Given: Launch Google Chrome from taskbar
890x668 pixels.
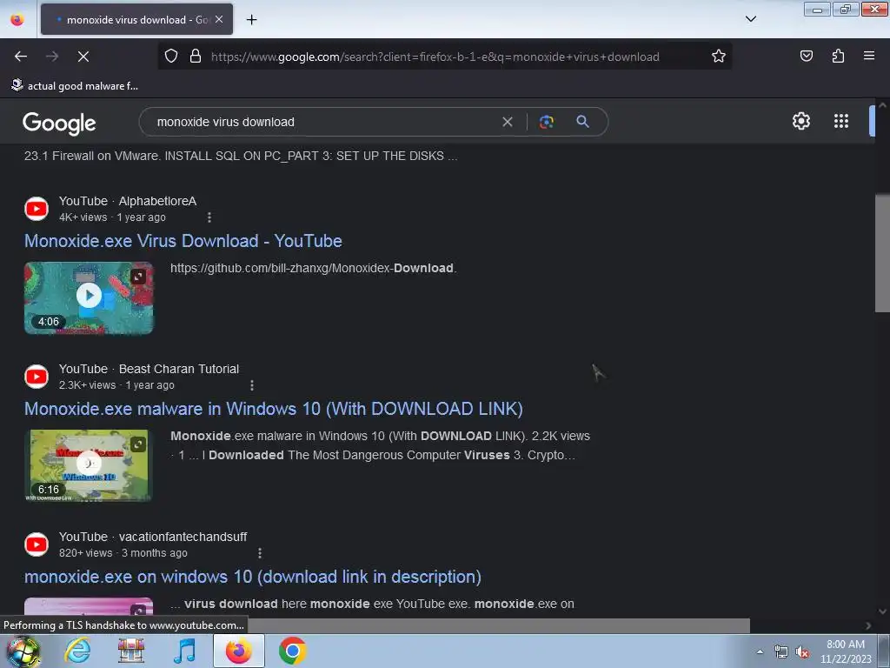Looking at the screenshot, I should pyautogui.click(x=292, y=651).
